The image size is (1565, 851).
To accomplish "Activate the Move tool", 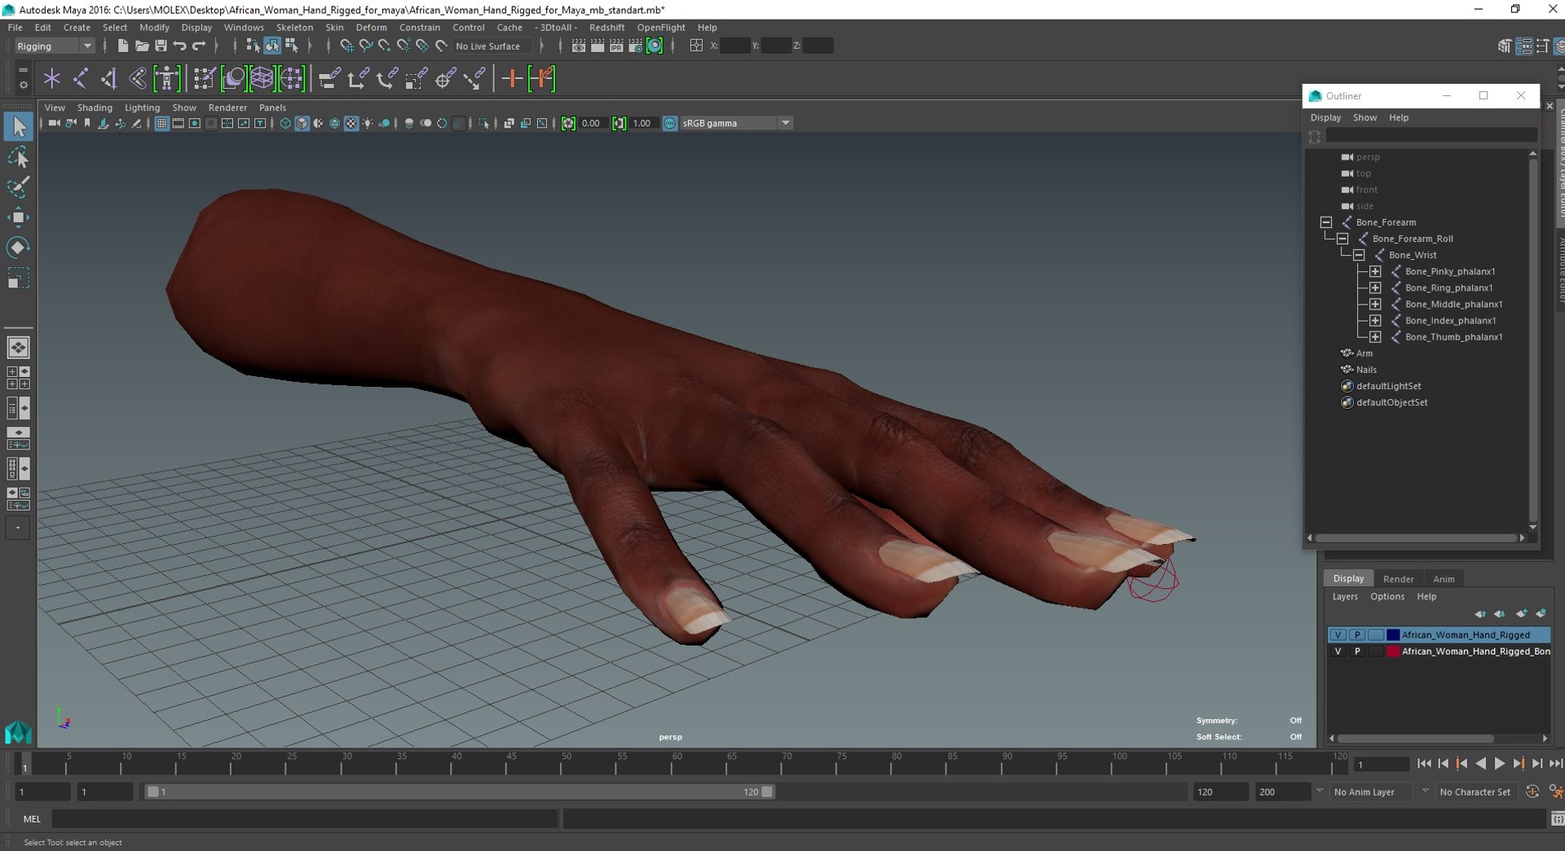I will (19, 217).
